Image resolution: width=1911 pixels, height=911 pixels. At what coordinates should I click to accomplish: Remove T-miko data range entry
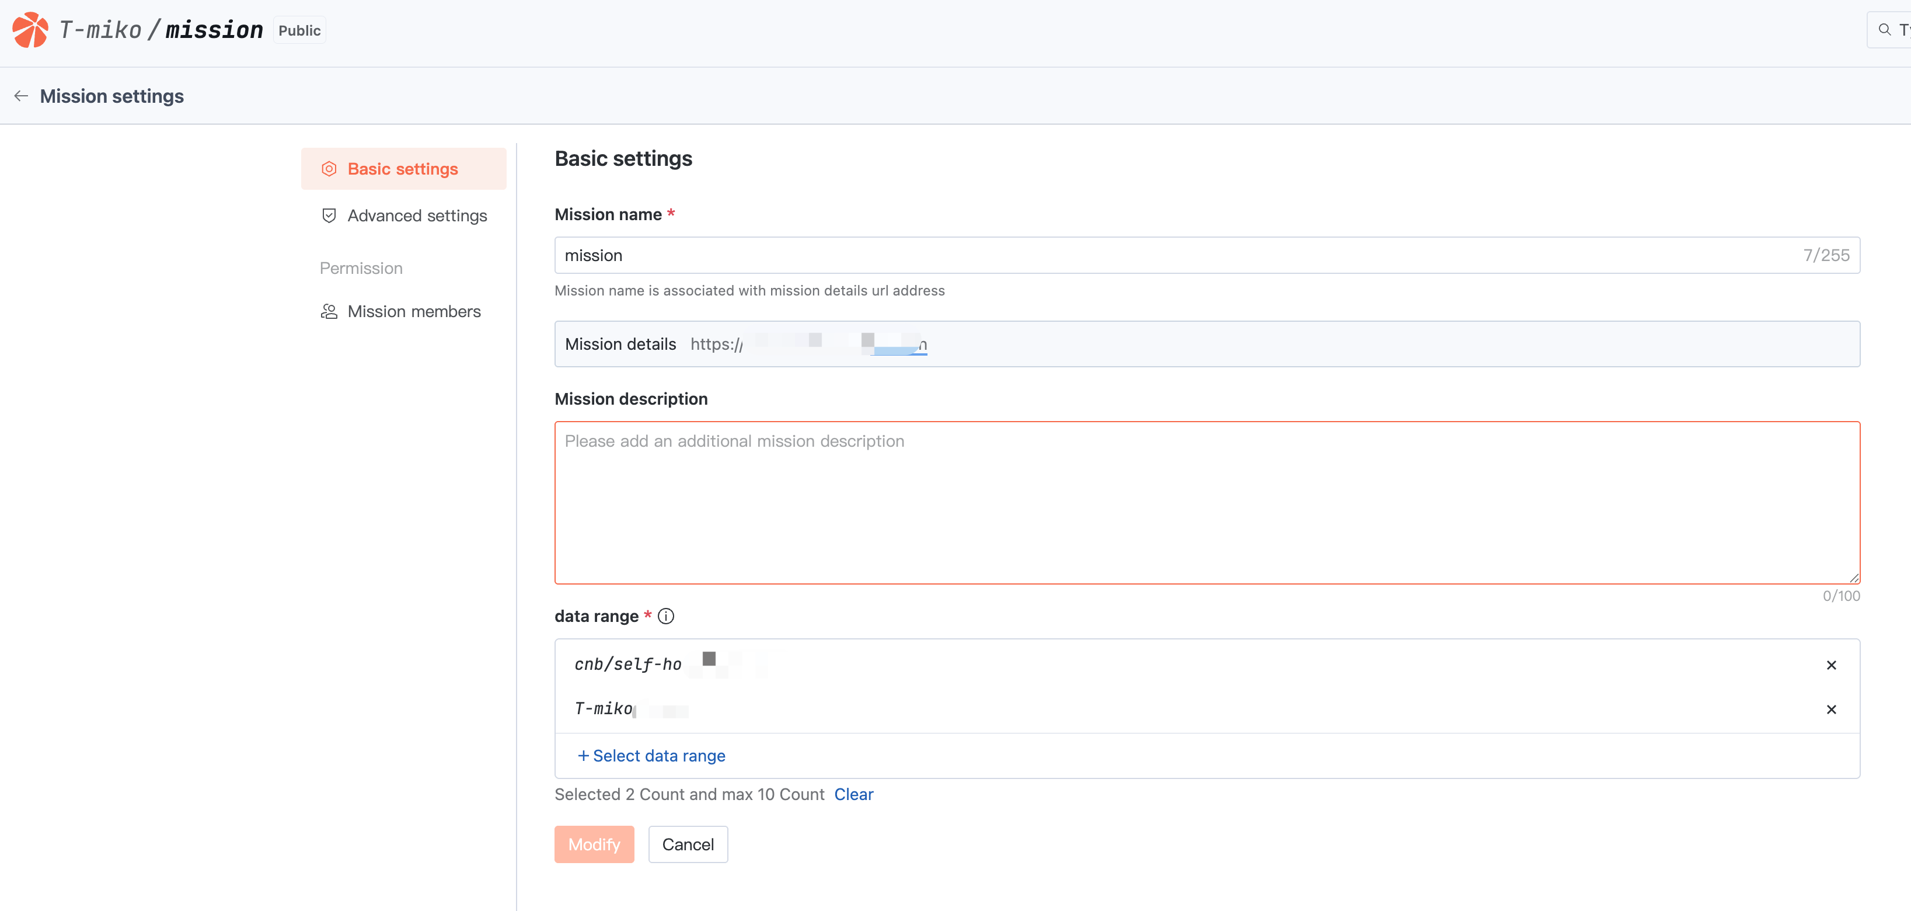(x=1831, y=709)
